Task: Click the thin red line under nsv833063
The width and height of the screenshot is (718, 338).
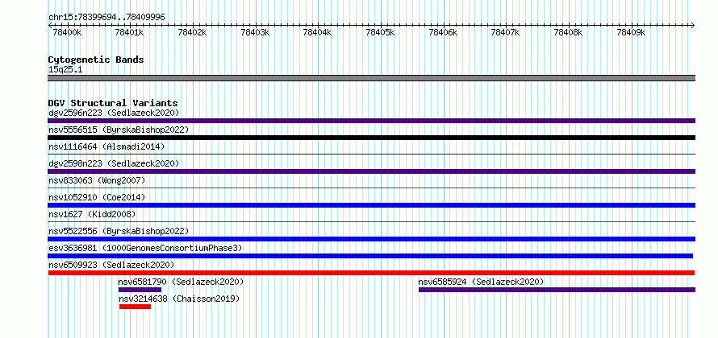Action: pyautogui.click(x=371, y=188)
